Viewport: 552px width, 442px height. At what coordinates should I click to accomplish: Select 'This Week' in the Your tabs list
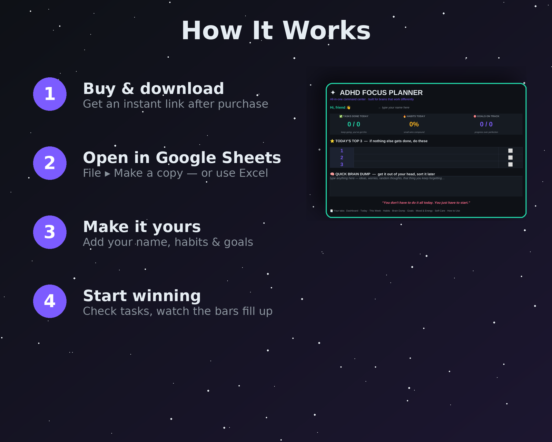pos(375,211)
